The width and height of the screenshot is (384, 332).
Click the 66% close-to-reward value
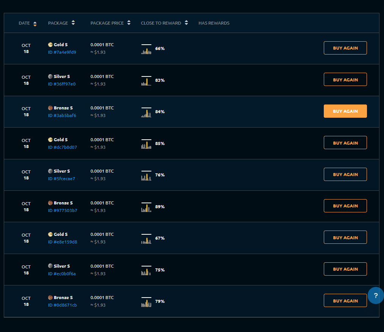point(160,48)
